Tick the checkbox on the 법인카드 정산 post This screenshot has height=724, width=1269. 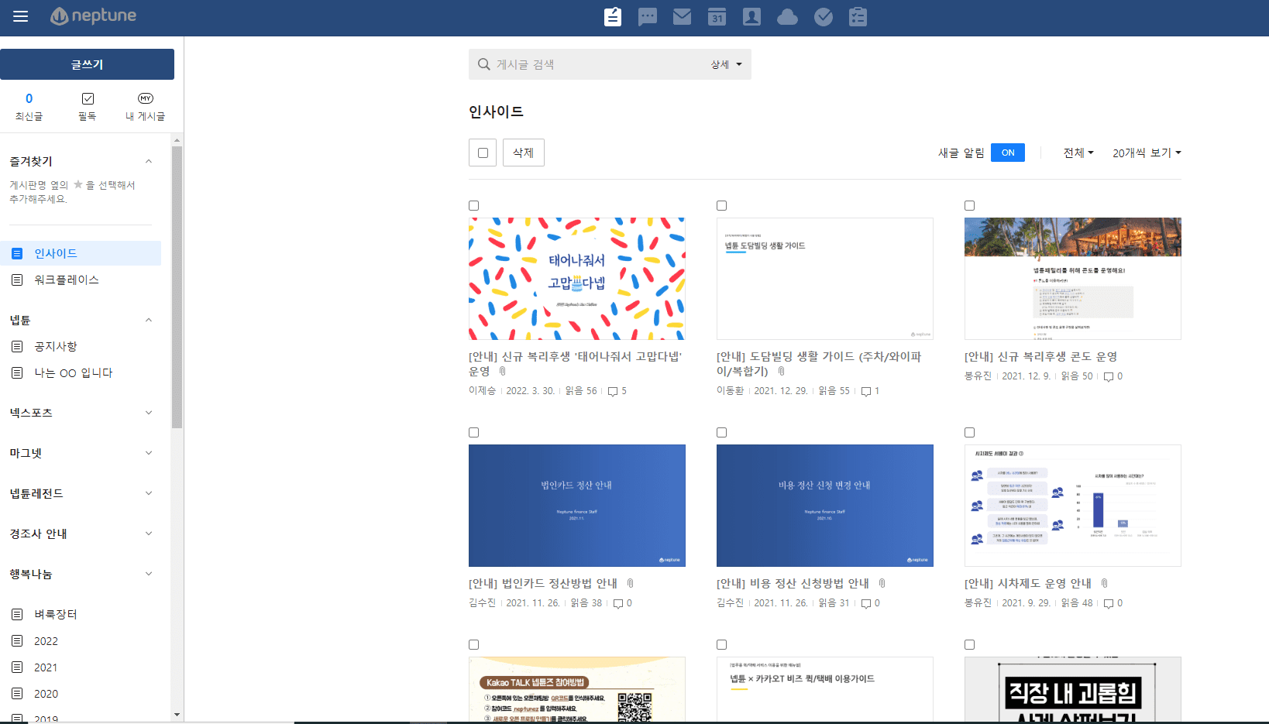(x=473, y=432)
